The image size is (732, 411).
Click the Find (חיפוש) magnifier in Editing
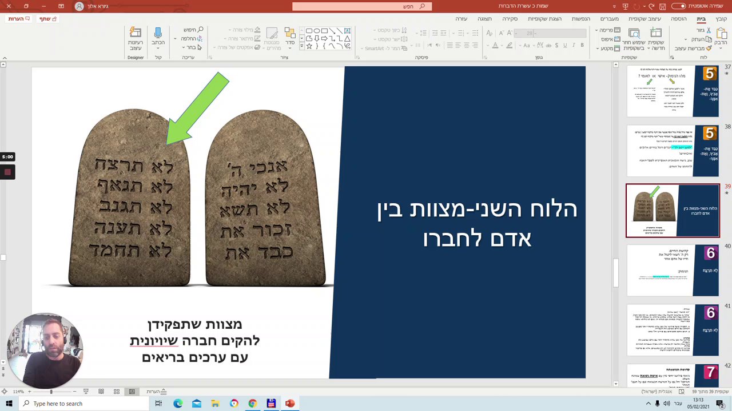200,30
